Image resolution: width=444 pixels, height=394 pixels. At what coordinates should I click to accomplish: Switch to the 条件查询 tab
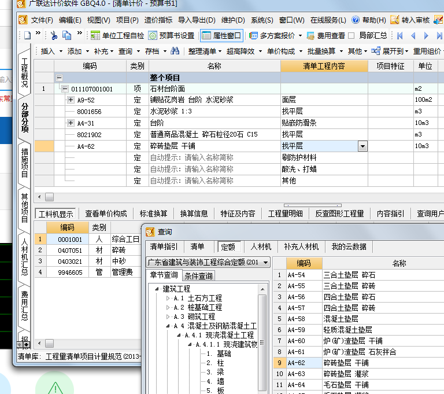click(x=198, y=275)
